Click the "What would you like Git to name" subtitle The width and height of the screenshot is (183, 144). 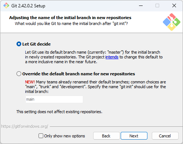(x=71, y=24)
